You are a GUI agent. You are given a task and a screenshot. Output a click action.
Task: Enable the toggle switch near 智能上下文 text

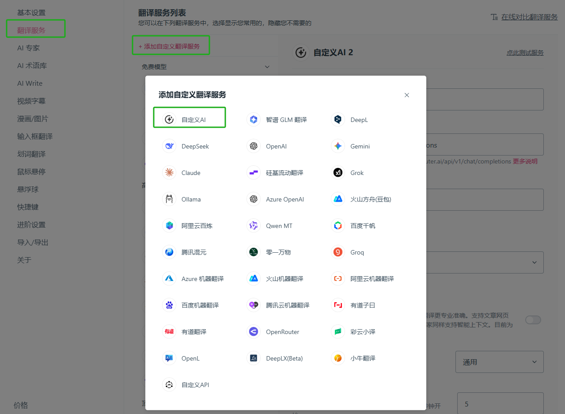coord(533,319)
